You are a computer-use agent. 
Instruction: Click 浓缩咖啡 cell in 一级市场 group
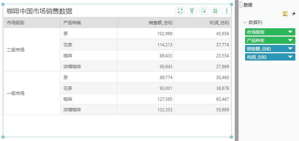tap(89, 110)
